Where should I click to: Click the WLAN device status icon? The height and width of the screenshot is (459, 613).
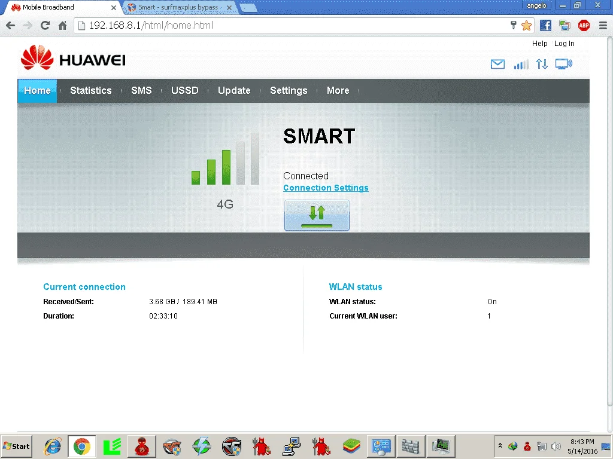[564, 64]
